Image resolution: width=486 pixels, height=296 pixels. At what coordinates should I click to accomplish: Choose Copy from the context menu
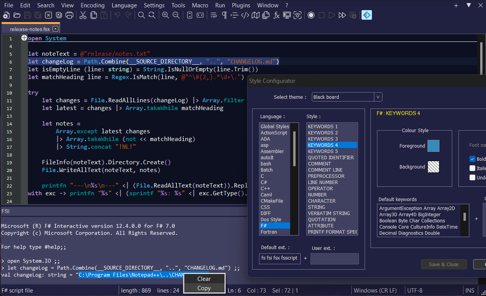pyautogui.click(x=204, y=288)
